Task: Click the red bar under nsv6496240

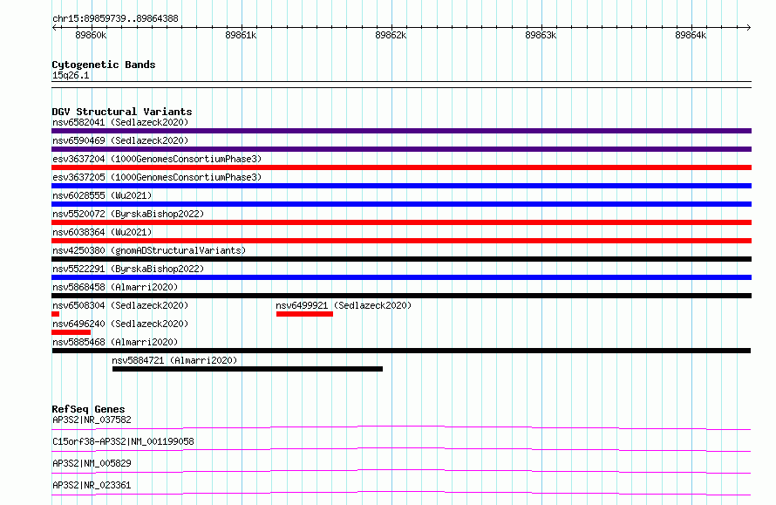Action: [x=71, y=332]
